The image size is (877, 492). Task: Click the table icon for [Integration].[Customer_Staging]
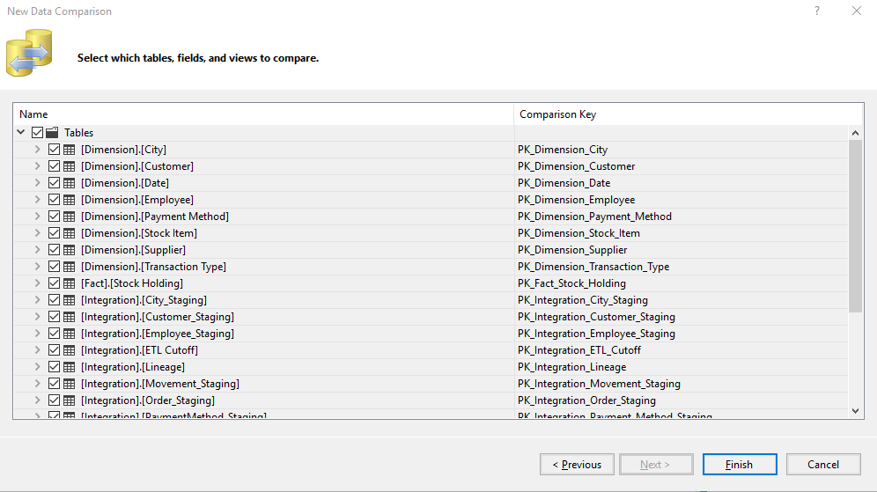70,318
